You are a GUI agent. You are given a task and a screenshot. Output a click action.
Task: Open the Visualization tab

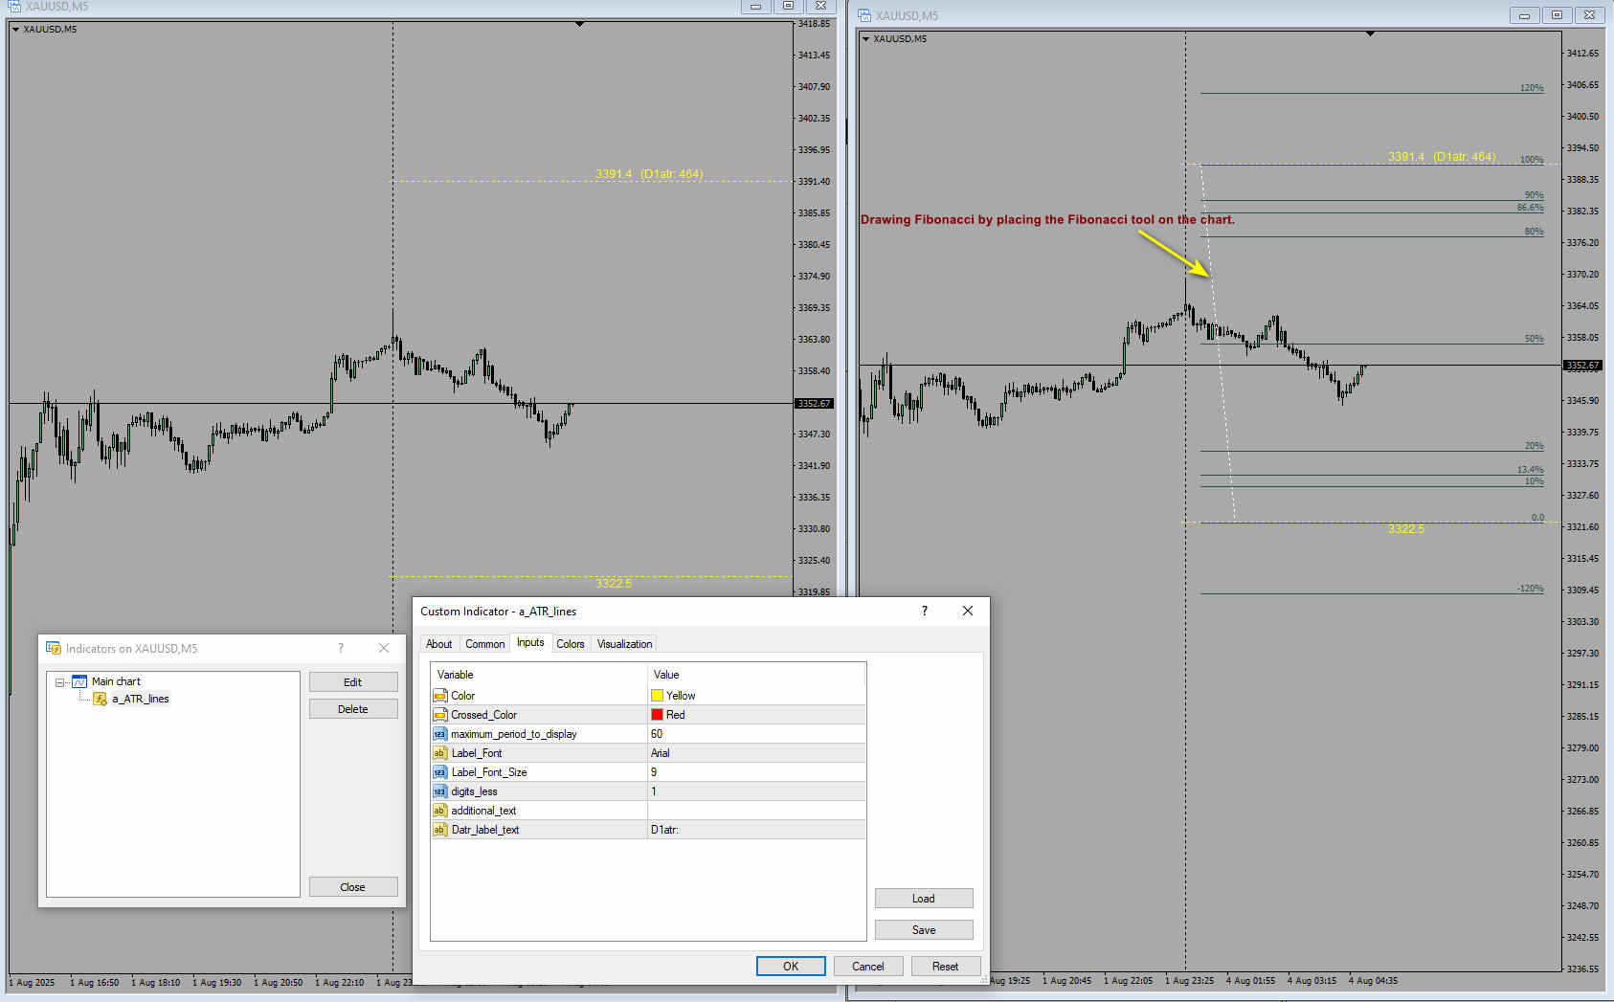click(624, 644)
